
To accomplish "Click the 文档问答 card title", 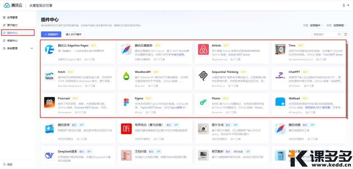I will tap(141, 151).
